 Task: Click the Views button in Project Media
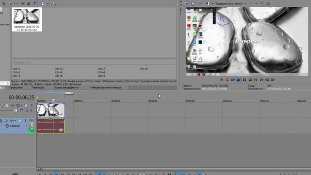pos(43,3)
